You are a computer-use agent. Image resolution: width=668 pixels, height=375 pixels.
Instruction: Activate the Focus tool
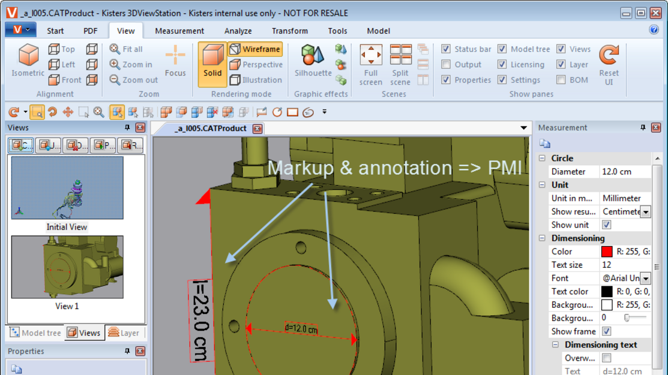(x=175, y=61)
